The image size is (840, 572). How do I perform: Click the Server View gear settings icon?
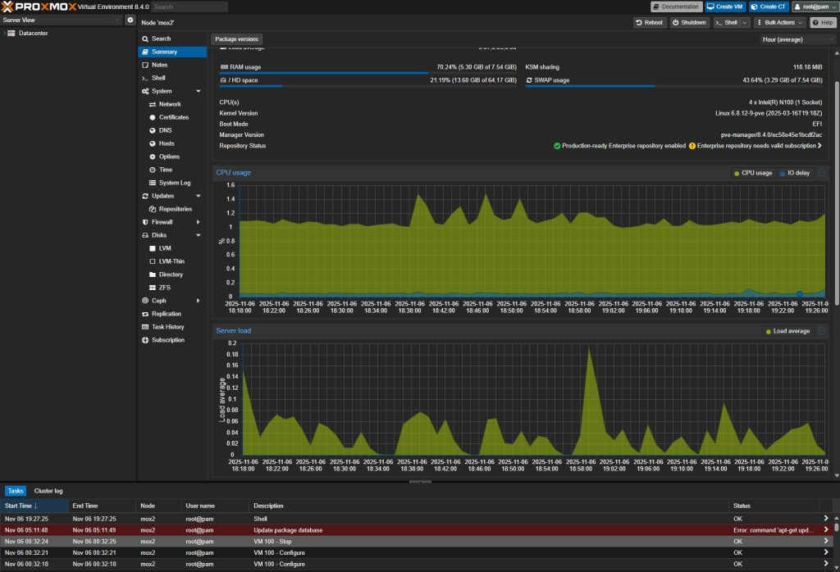tap(130, 20)
